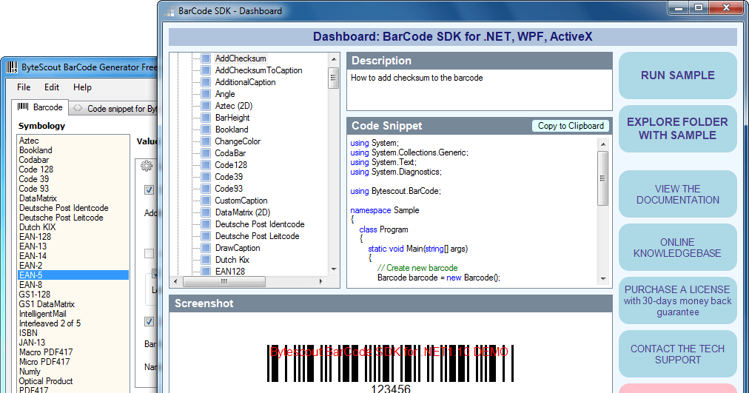This screenshot has height=393, width=749.
Task: Switch to the Code snippet tab
Action: pos(114,109)
